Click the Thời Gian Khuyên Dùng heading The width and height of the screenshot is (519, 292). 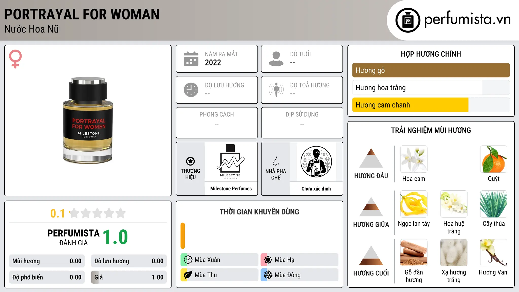[259, 212]
